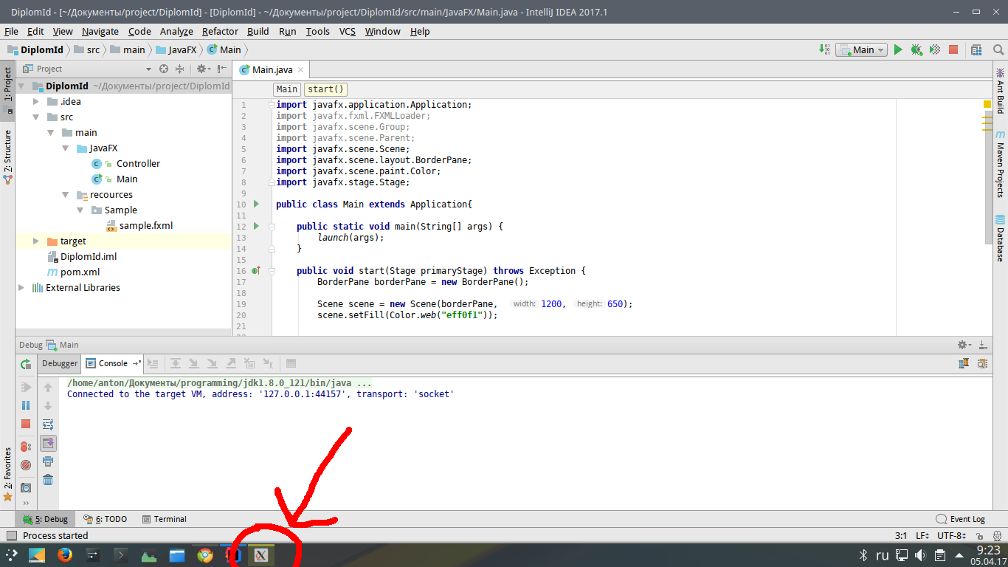
Task: Open the 6: TODO tool window
Action: (x=105, y=519)
